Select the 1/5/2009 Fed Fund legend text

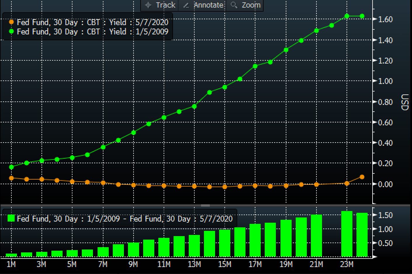pyautogui.click(x=92, y=31)
